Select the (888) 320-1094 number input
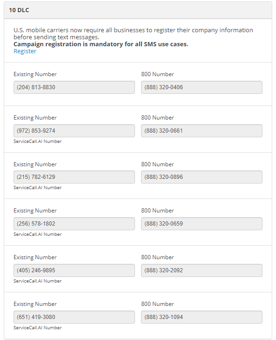The height and width of the screenshot is (340, 276). coord(202,317)
